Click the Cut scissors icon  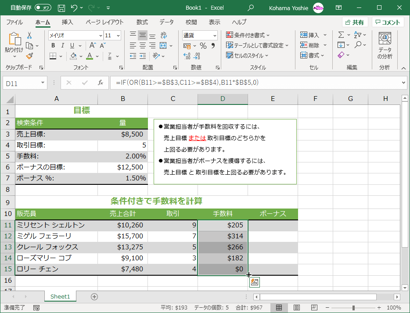29,35
